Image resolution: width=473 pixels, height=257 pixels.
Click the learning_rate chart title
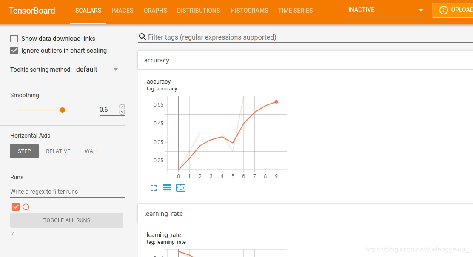[x=164, y=235]
